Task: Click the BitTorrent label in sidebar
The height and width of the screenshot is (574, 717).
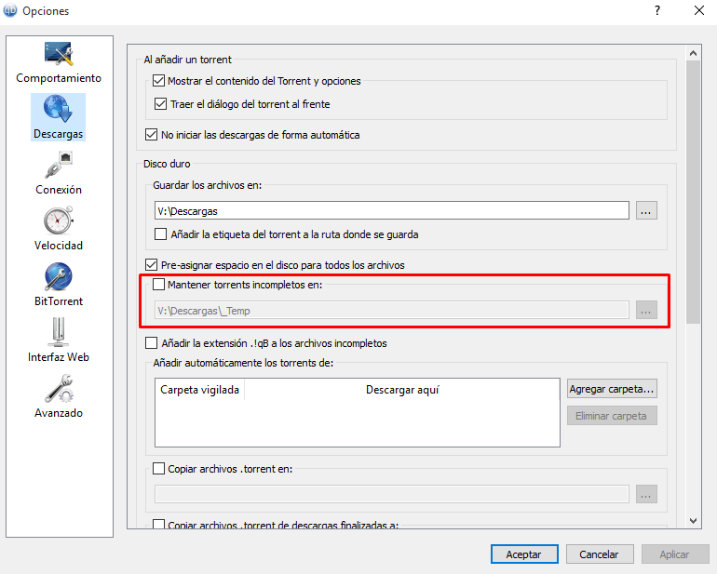Action: coord(59,301)
